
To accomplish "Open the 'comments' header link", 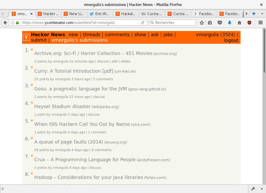I will (117, 35).
